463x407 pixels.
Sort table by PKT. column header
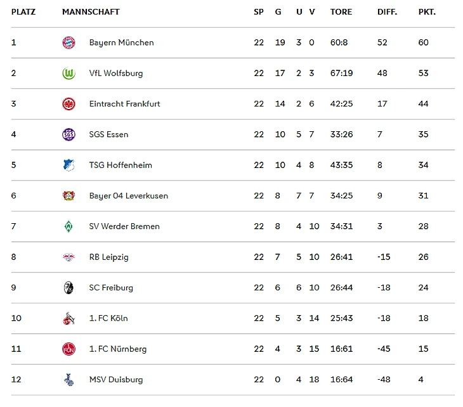tap(427, 12)
